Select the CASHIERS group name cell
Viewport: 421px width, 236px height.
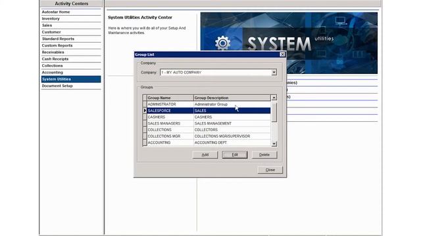tap(170, 117)
